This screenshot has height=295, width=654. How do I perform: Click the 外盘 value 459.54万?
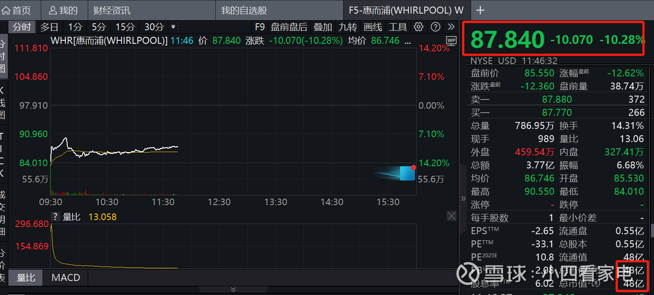click(x=535, y=152)
